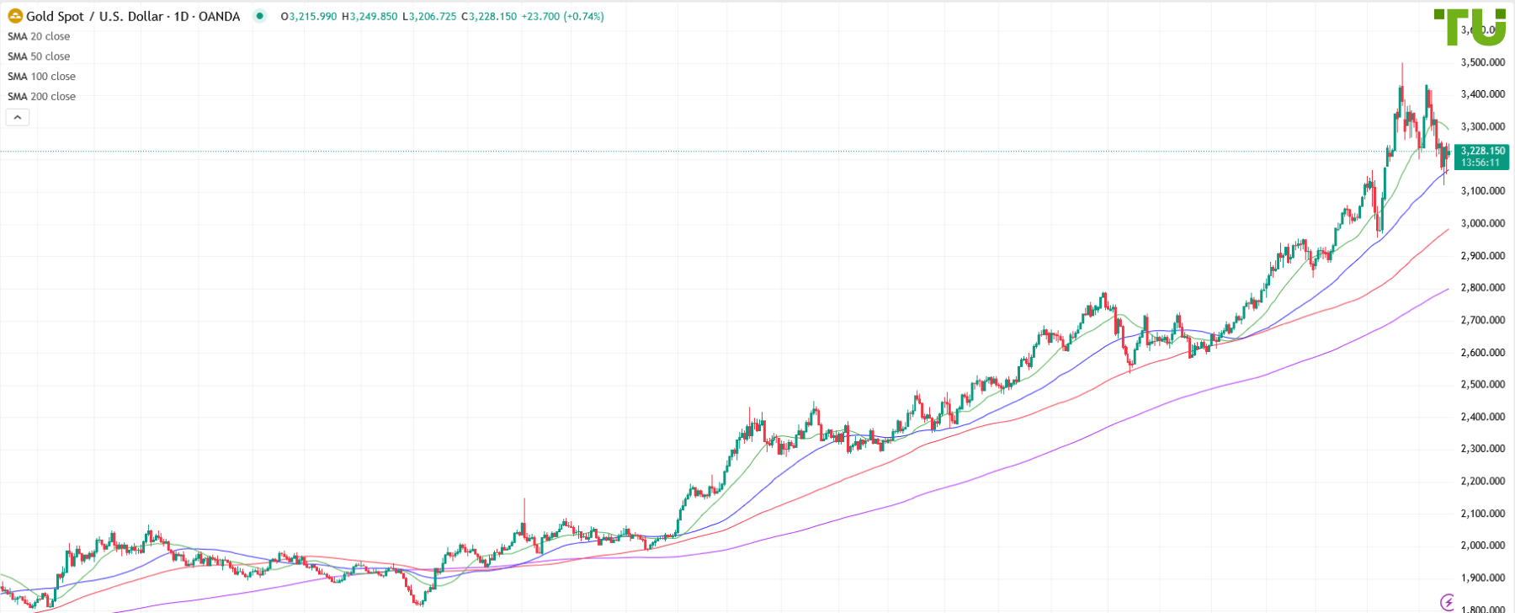1515x613 pixels.
Task: Click the 2,600.000 price axis label
Action: [1483, 353]
